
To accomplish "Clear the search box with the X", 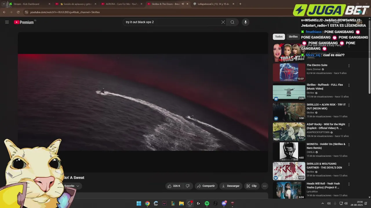I will click(223, 22).
